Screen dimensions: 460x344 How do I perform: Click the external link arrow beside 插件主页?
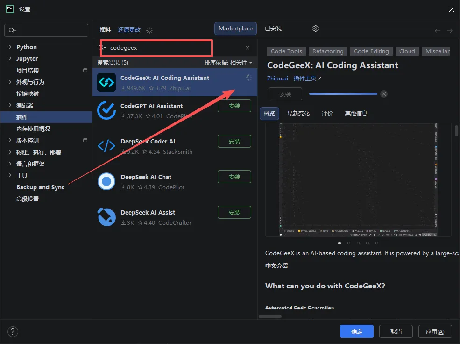point(320,78)
